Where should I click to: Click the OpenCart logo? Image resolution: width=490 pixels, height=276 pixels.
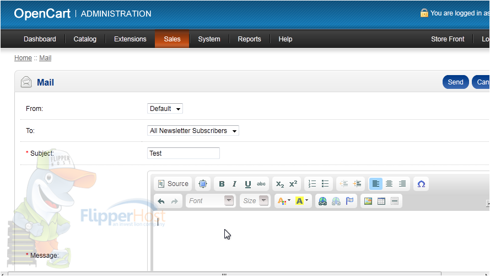coord(42,13)
